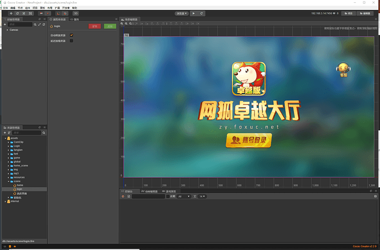Click the yellow account login button in scene
Viewport: 380px width, 250px height.
[x=248, y=140]
